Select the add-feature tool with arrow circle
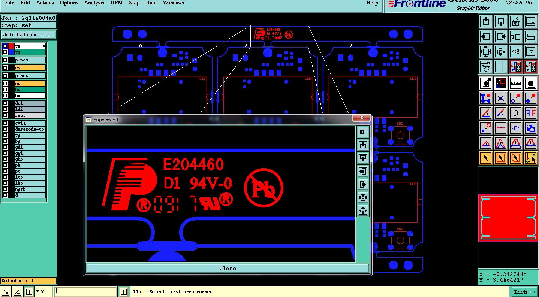The width and height of the screenshot is (539, 297). coord(486,83)
